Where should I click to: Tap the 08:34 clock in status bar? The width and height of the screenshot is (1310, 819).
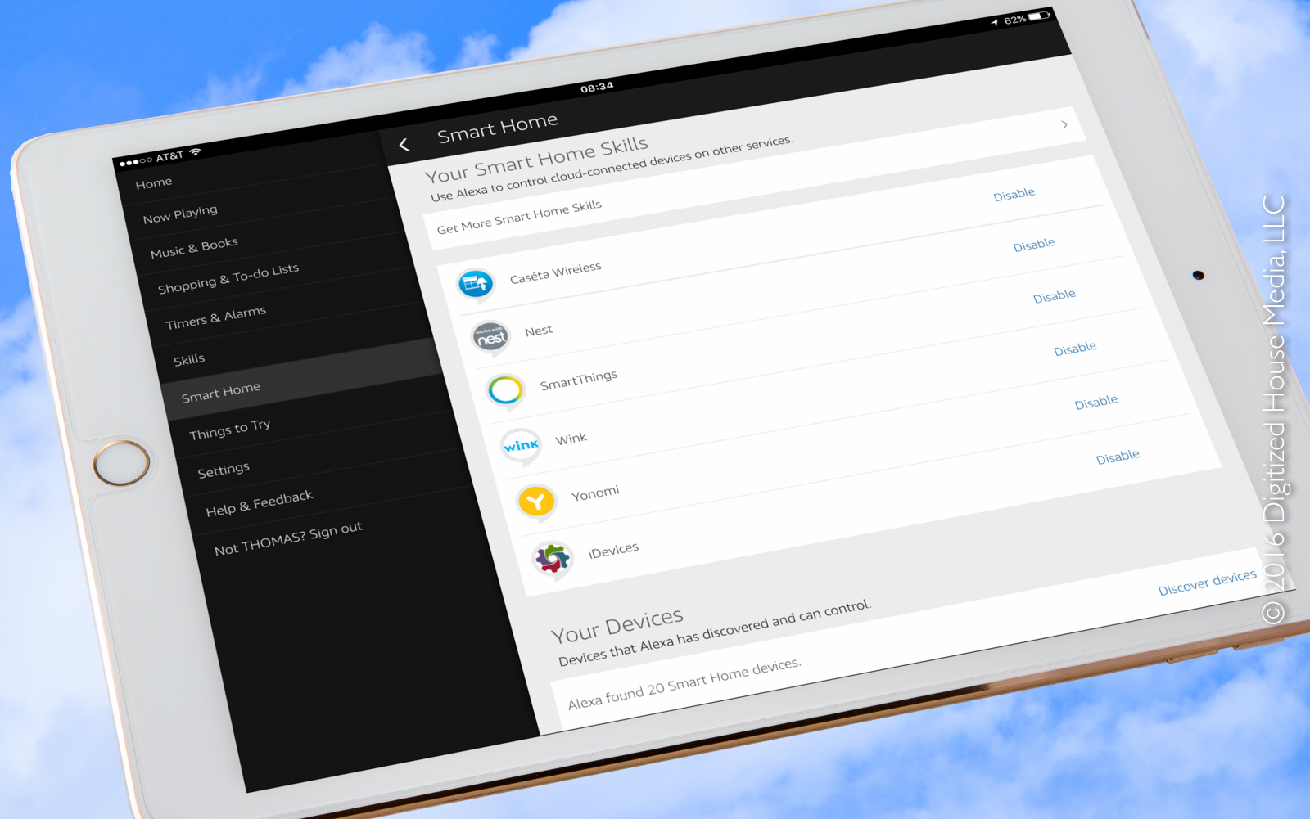(597, 88)
